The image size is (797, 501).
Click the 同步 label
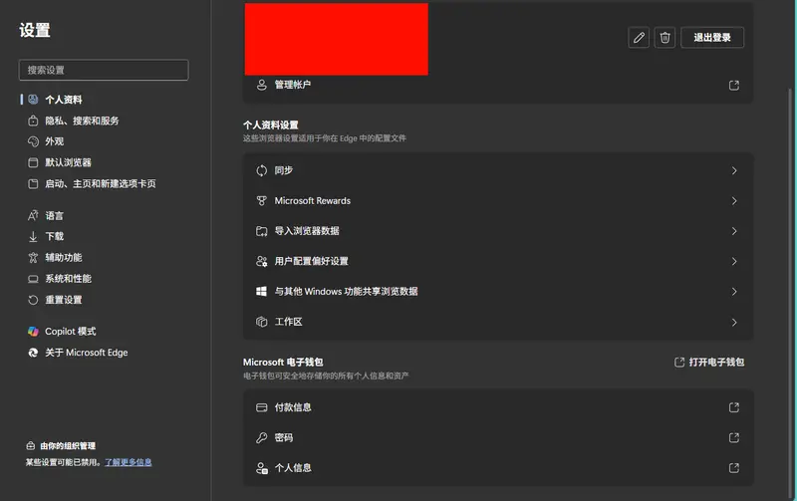point(284,170)
